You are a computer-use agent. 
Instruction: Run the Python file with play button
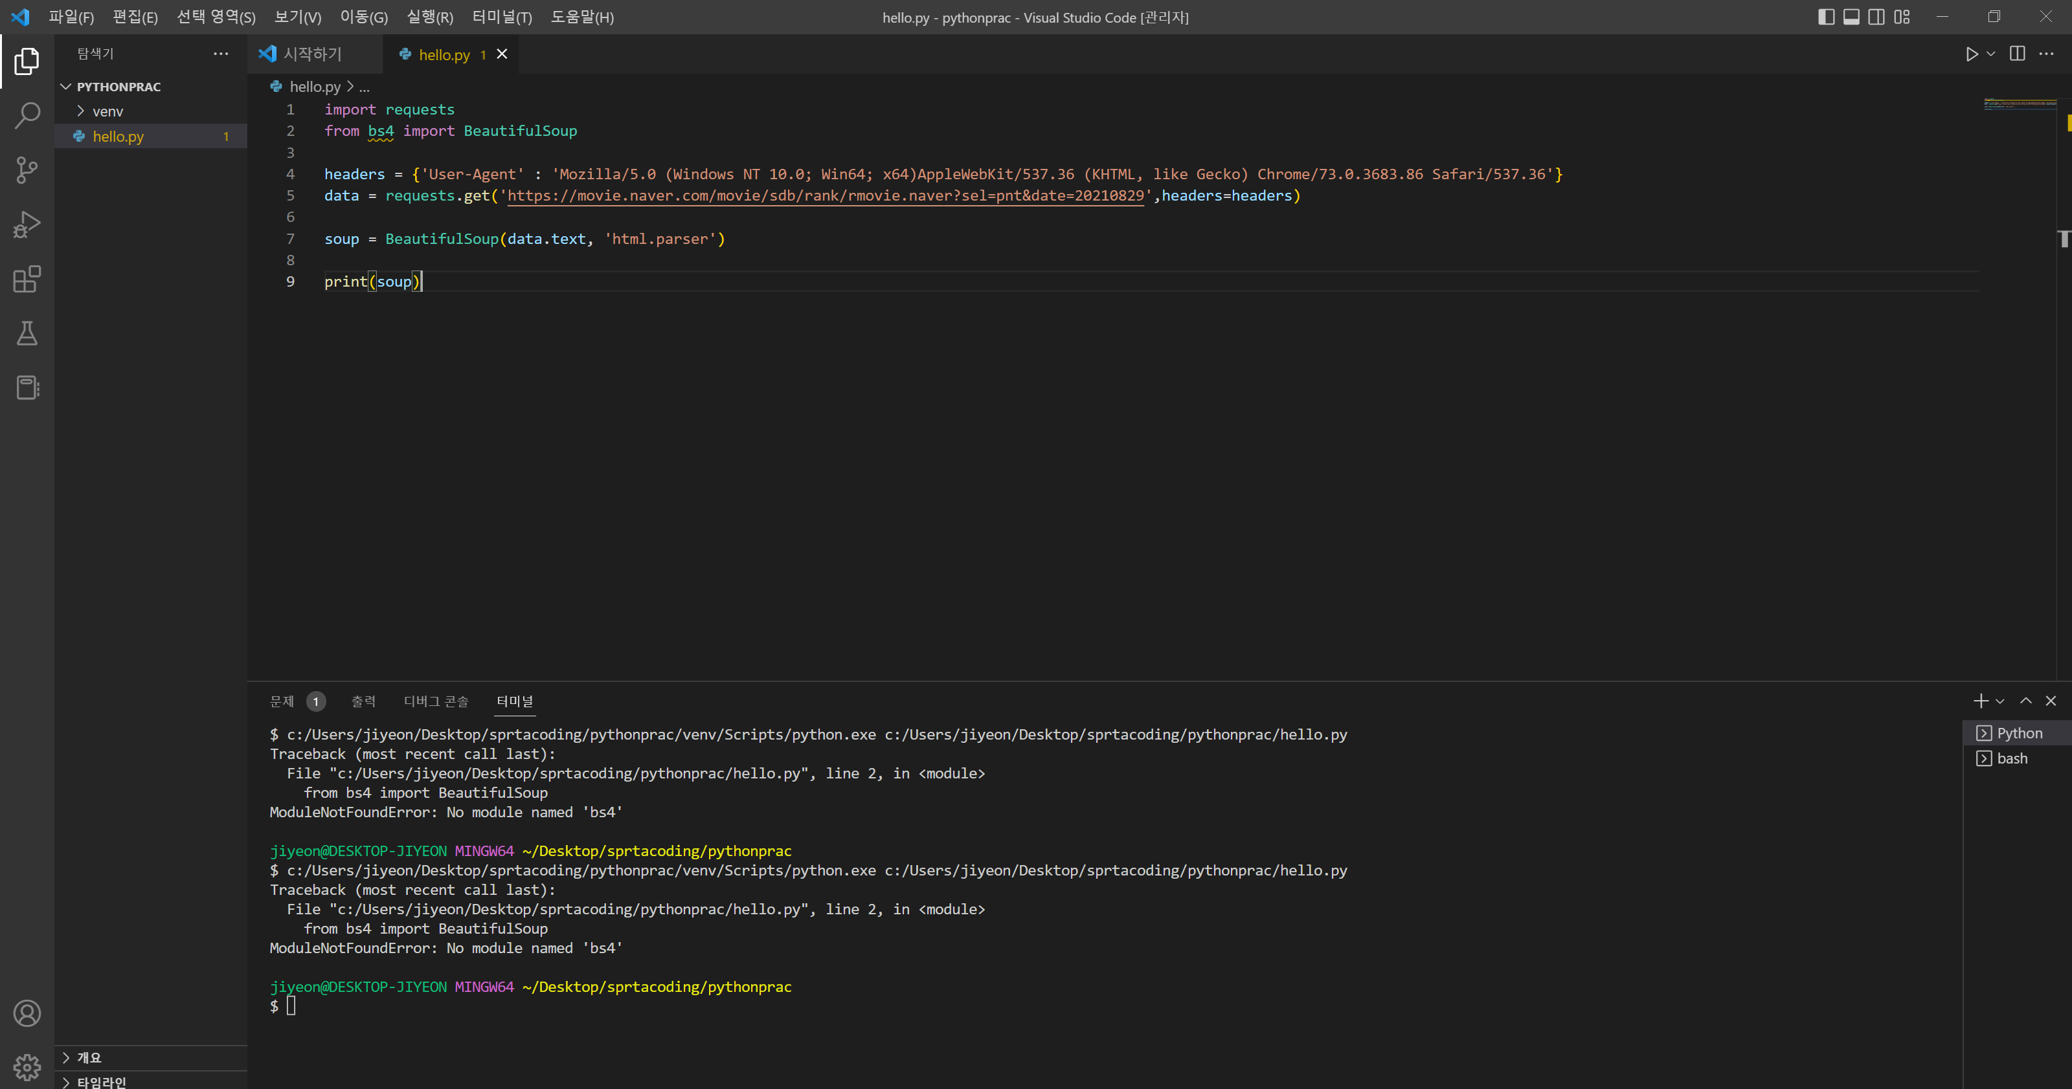point(1972,54)
